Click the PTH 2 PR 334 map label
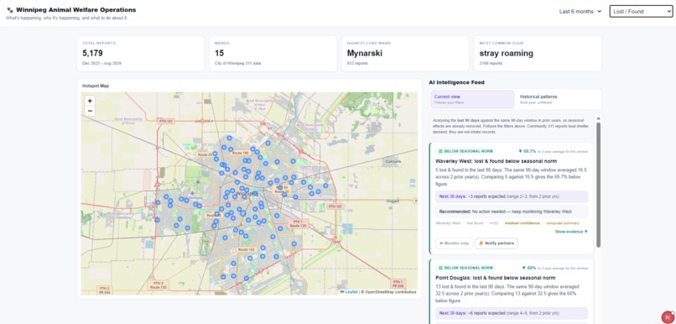 pyautogui.click(x=104, y=290)
